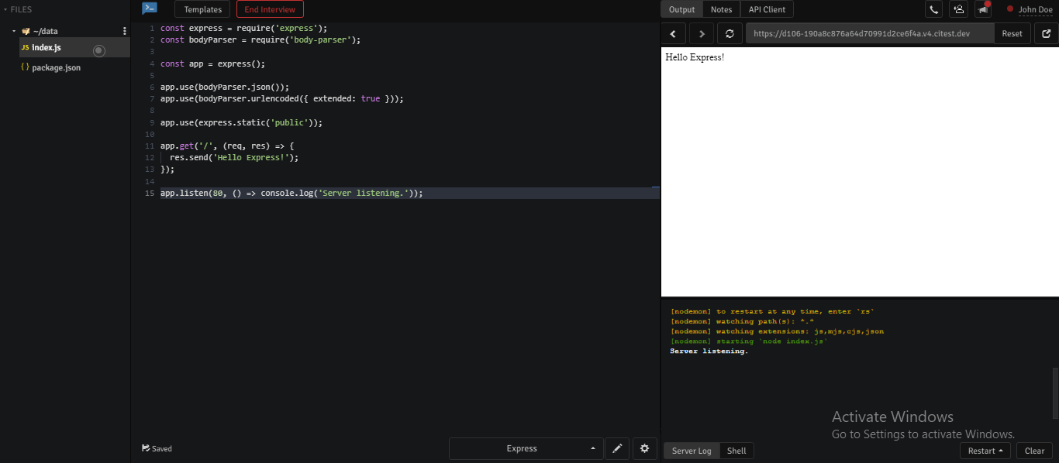Open the ~/data folder options menu

(x=124, y=30)
